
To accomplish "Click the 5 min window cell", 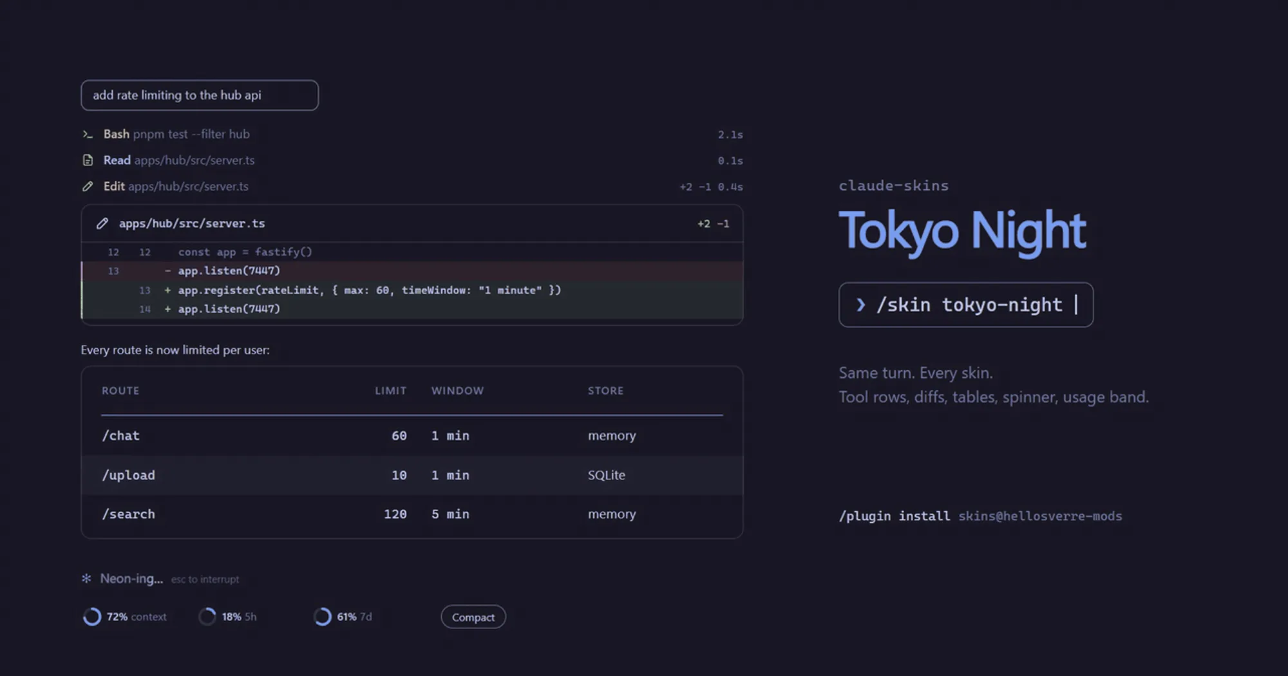I will pyautogui.click(x=450, y=514).
